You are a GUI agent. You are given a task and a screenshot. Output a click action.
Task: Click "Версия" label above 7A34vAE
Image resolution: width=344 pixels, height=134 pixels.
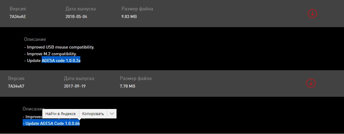[x=18, y=9]
